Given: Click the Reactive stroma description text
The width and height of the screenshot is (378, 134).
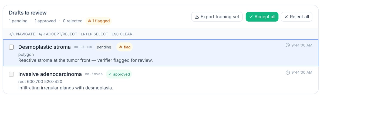Looking at the screenshot, I should (86, 60).
